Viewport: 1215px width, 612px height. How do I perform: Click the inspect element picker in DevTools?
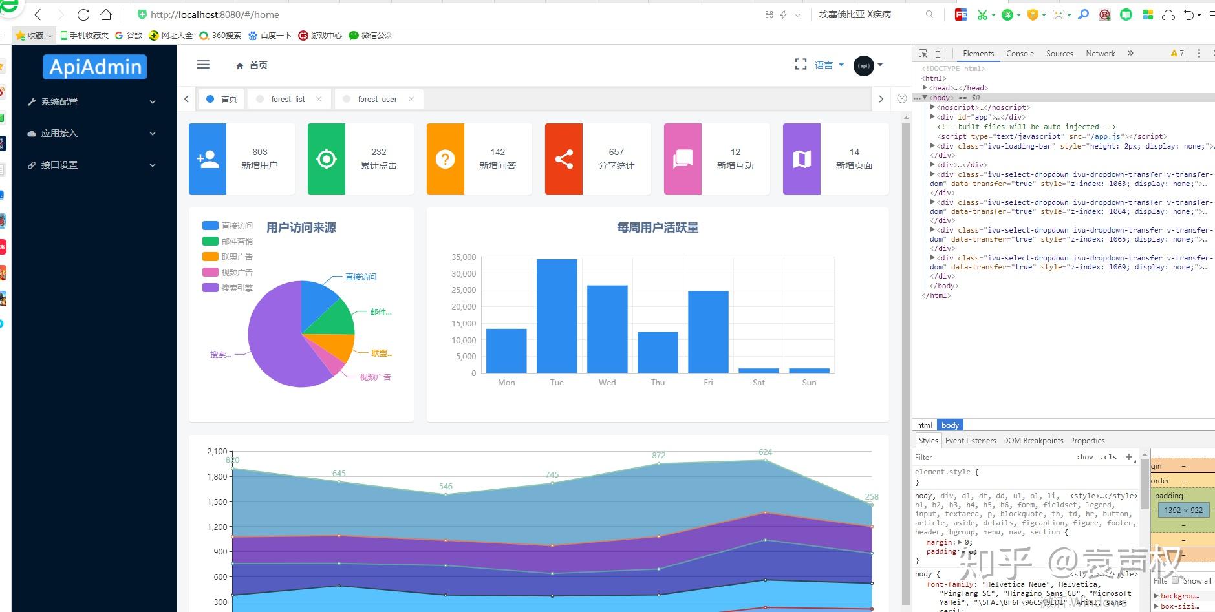point(924,53)
